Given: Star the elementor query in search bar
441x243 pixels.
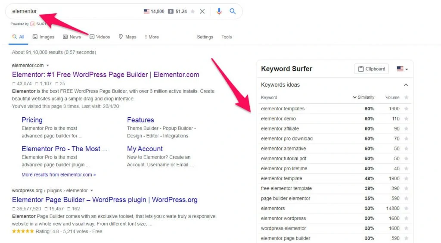Looking at the screenshot, I should coord(193,12).
